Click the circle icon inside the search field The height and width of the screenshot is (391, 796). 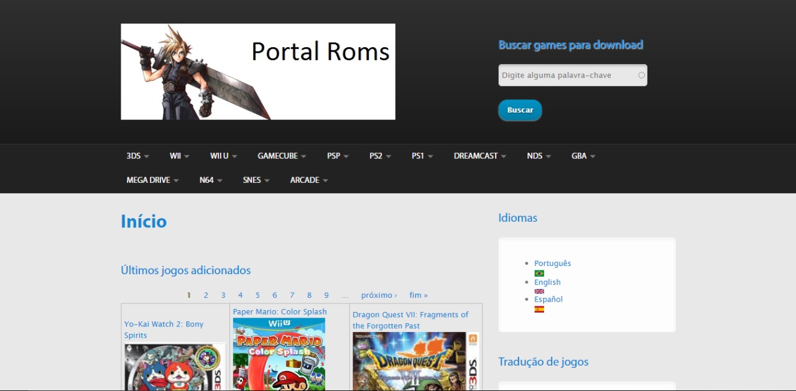tap(641, 75)
